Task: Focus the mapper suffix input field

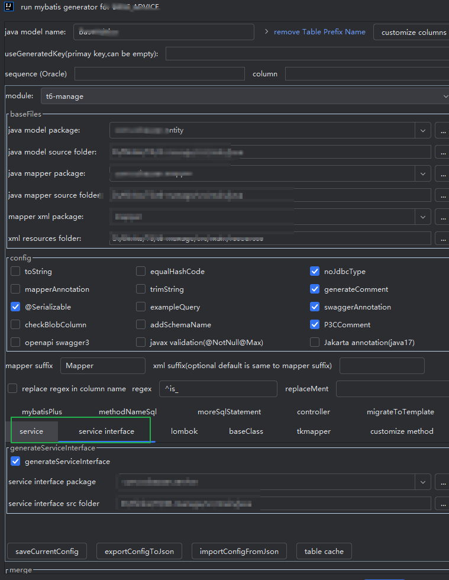Action: click(103, 366)
